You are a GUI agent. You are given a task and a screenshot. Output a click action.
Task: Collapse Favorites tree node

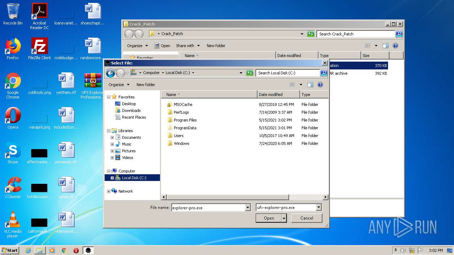(x=109, y=97)
